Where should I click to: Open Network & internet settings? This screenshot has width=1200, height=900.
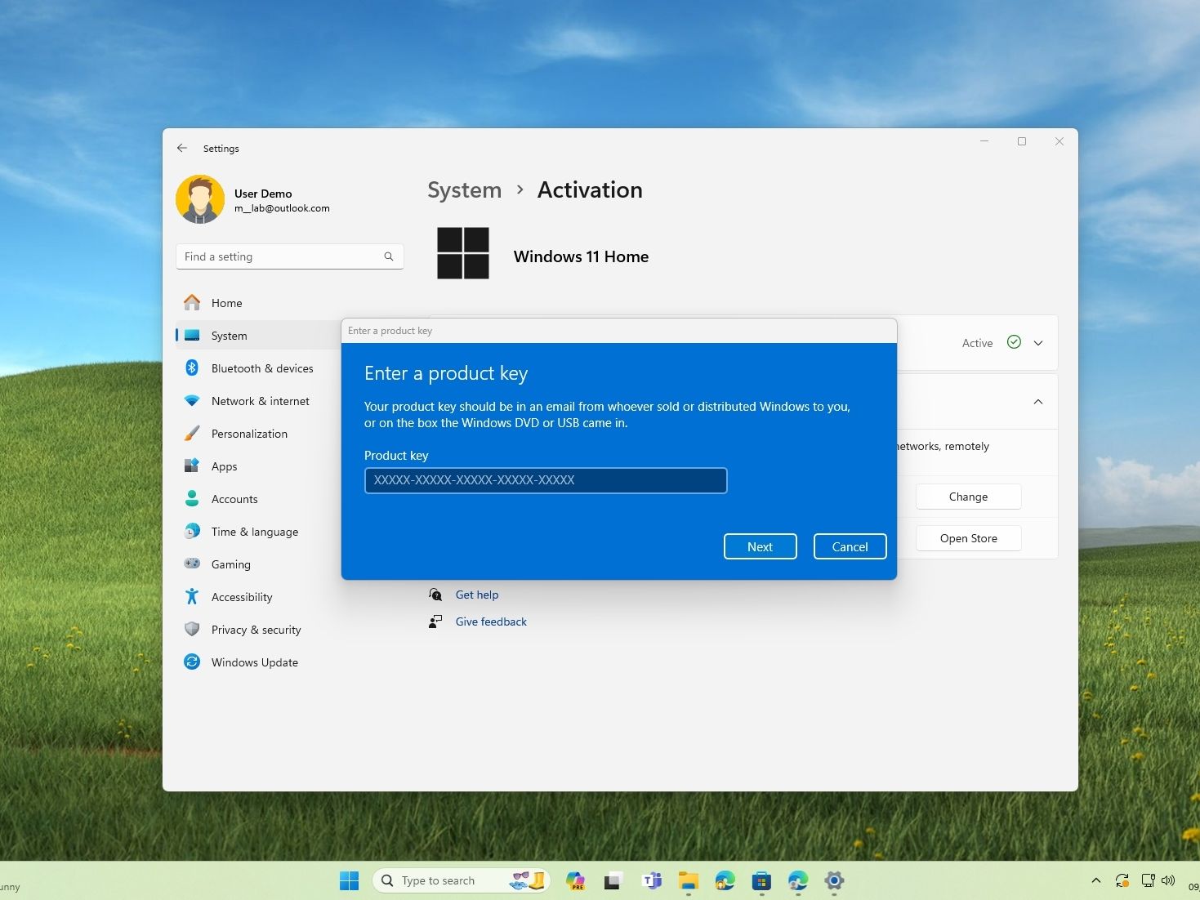click(192, 401)
